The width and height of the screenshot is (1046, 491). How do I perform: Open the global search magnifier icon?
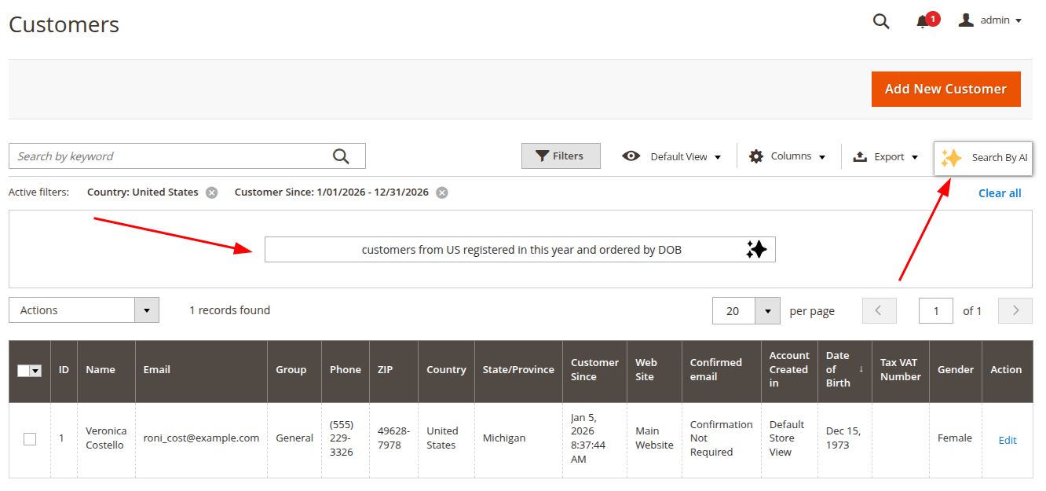(881, 21)
